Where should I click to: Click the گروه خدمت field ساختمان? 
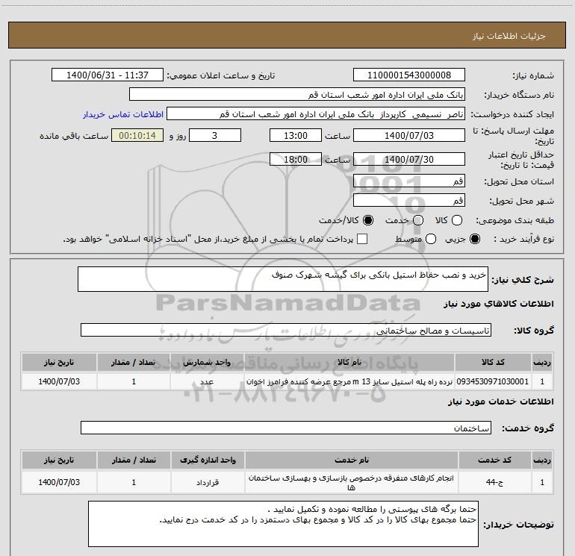coord(286,428)
